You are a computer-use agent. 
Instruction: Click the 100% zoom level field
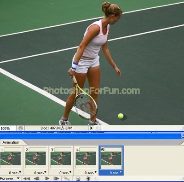pos(8,128)
